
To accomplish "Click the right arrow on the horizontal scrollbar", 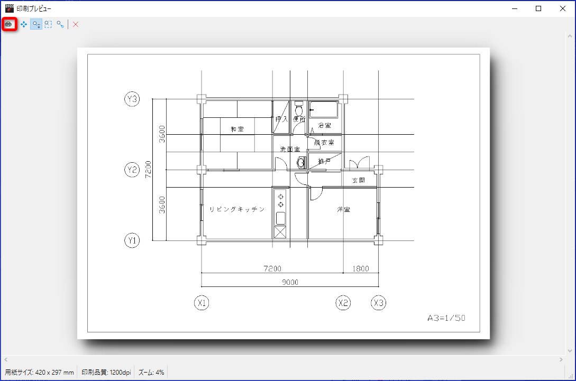I will (x=561, y=360).
